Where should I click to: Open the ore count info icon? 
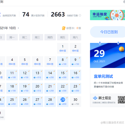(x=80, y=15)
